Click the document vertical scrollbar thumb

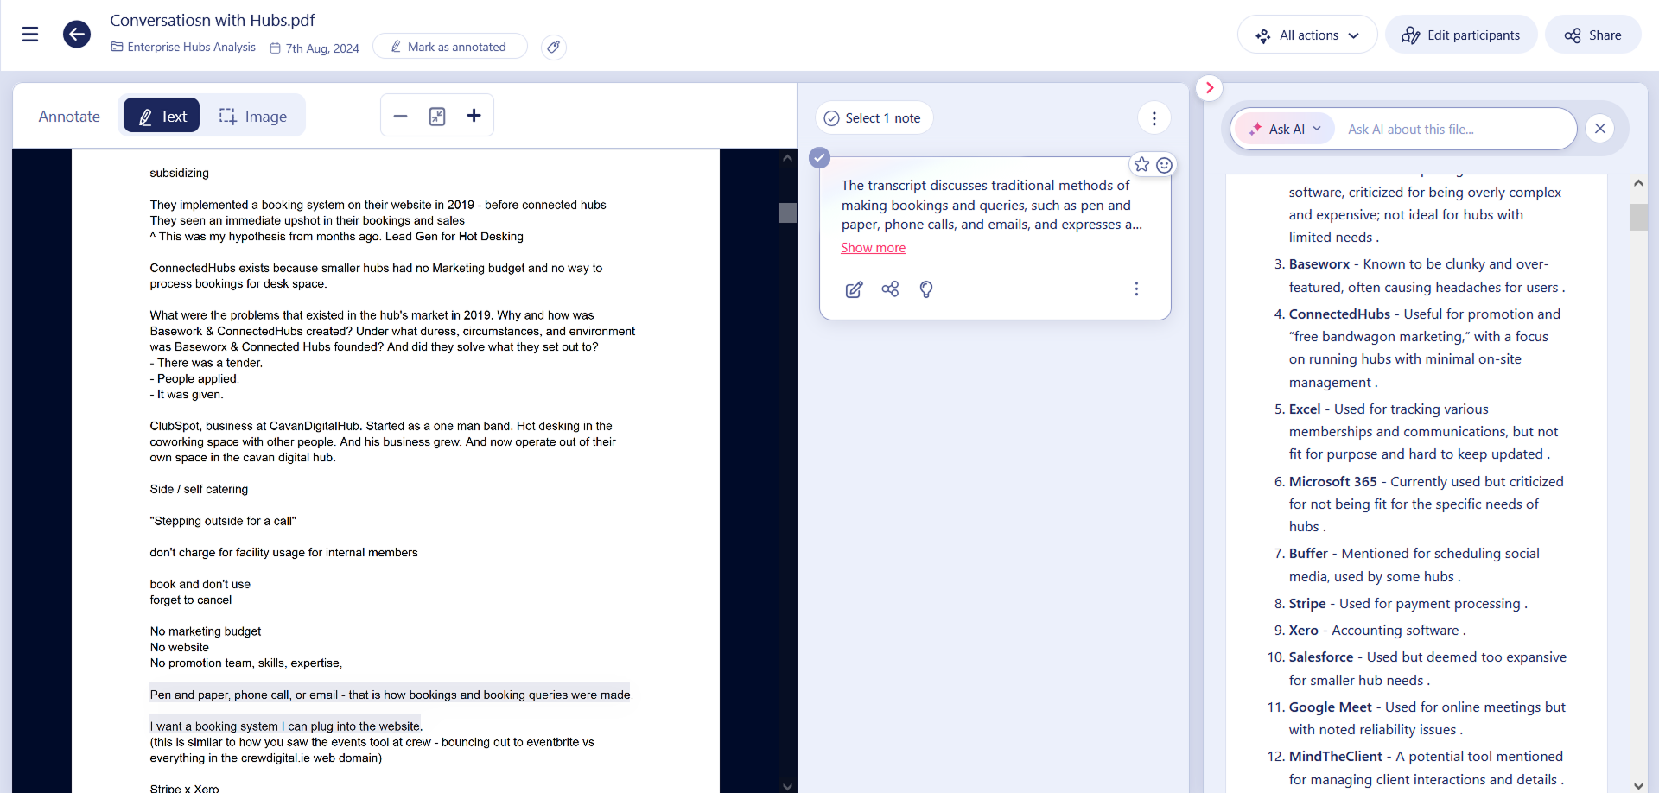coord(787,213)
